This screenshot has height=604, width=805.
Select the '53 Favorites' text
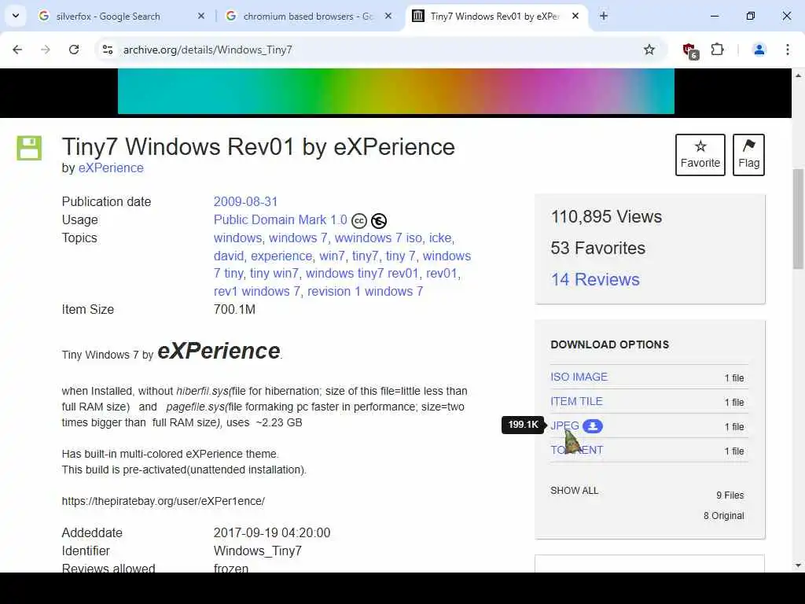coord(597,248)
